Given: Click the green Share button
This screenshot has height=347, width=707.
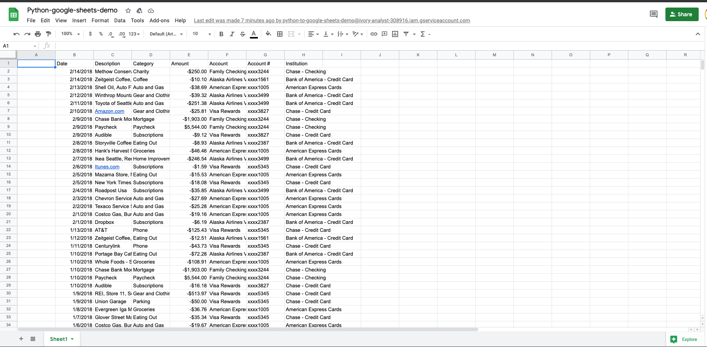Looking at the screenshot, I should click(682, 14).
